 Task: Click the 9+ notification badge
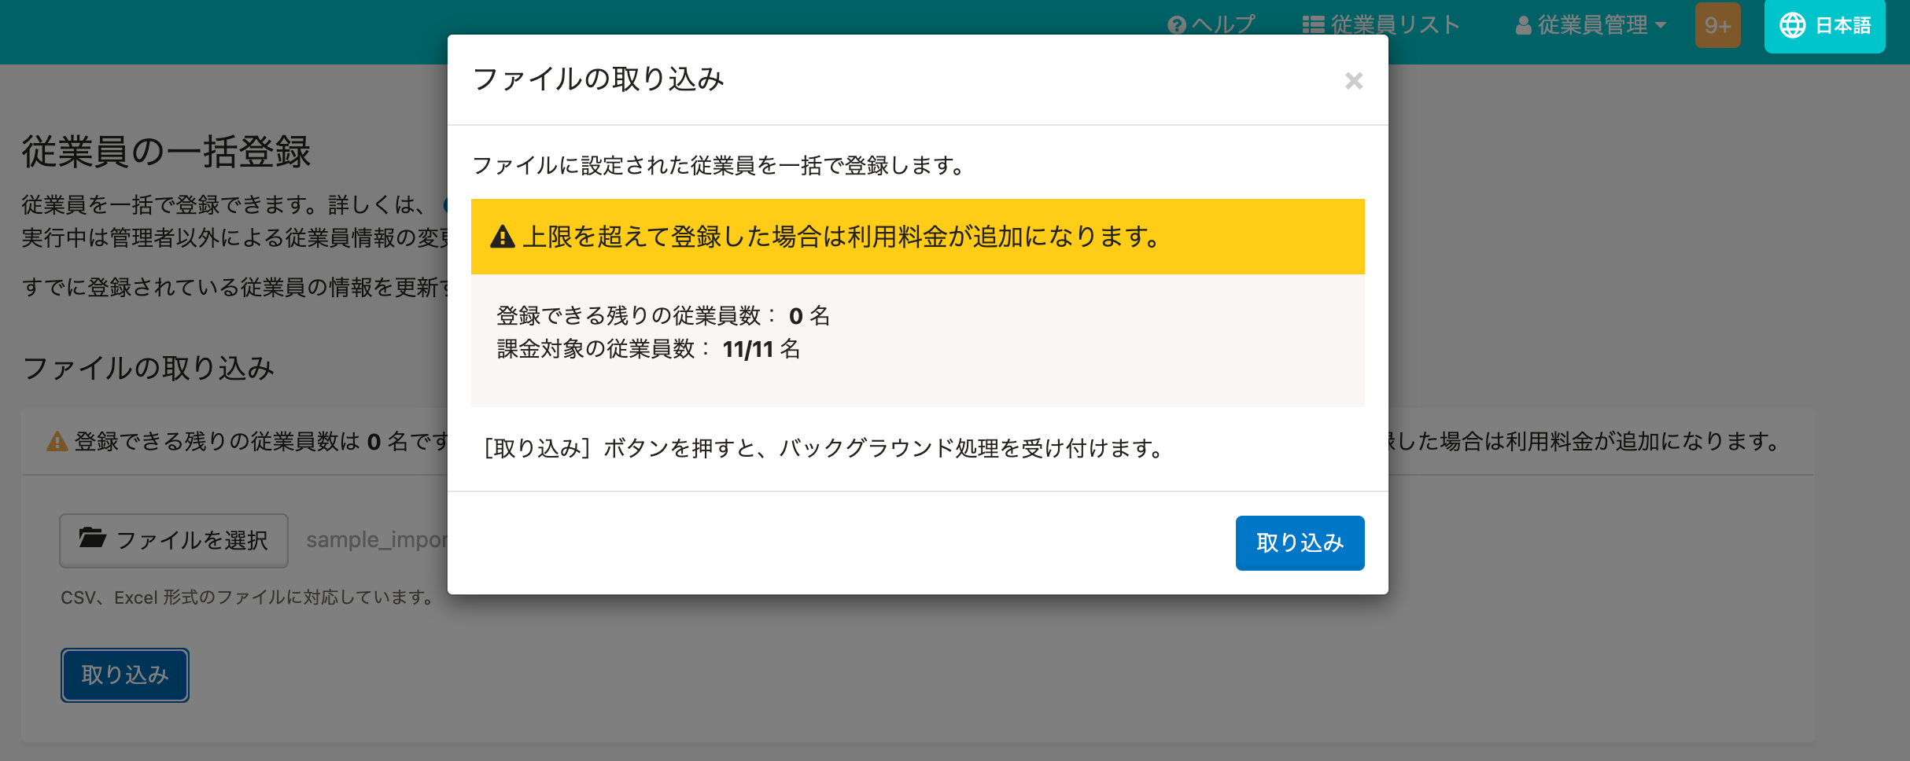point(1717,24)
